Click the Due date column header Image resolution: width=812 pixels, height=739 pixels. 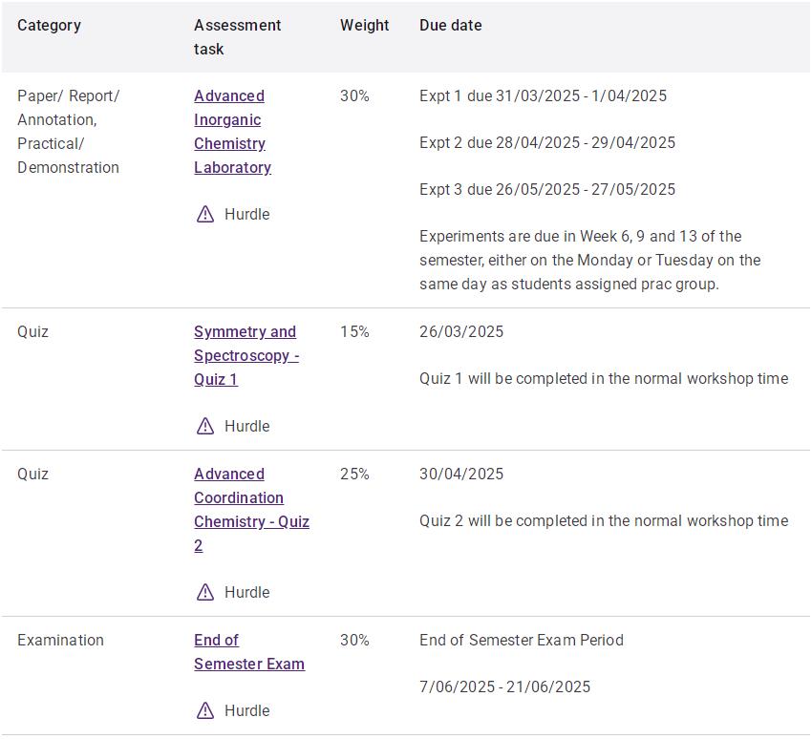click(450, 26)
